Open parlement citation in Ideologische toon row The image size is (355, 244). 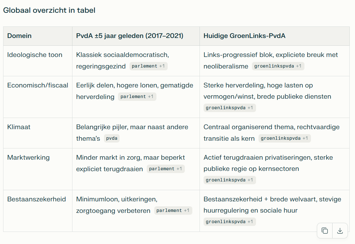tap(148, 66)
